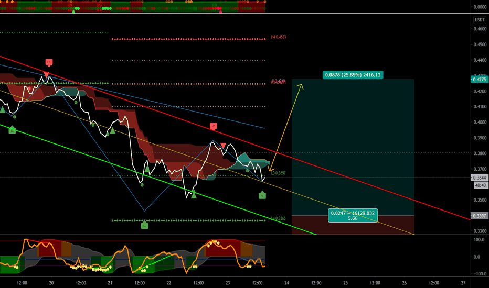Click the 0.4600 price axis tick
The height and width of the screenshot is (288, 489).
480,29
